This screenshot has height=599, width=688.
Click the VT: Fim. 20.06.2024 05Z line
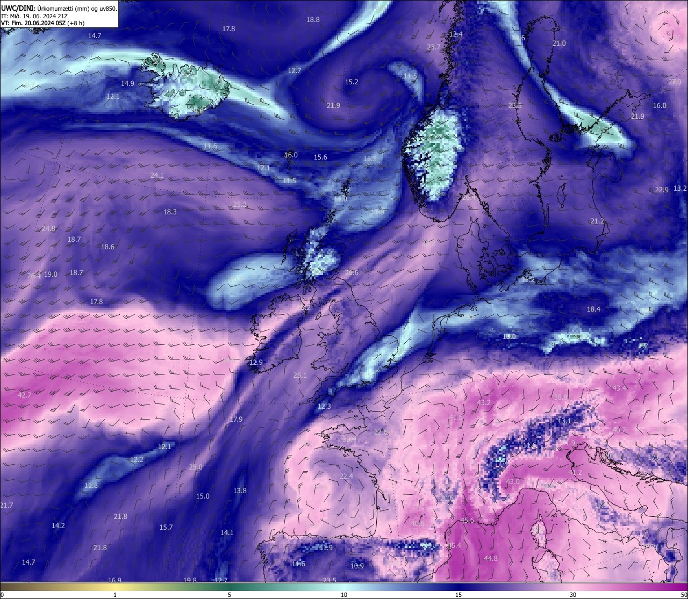pos(43,23)
